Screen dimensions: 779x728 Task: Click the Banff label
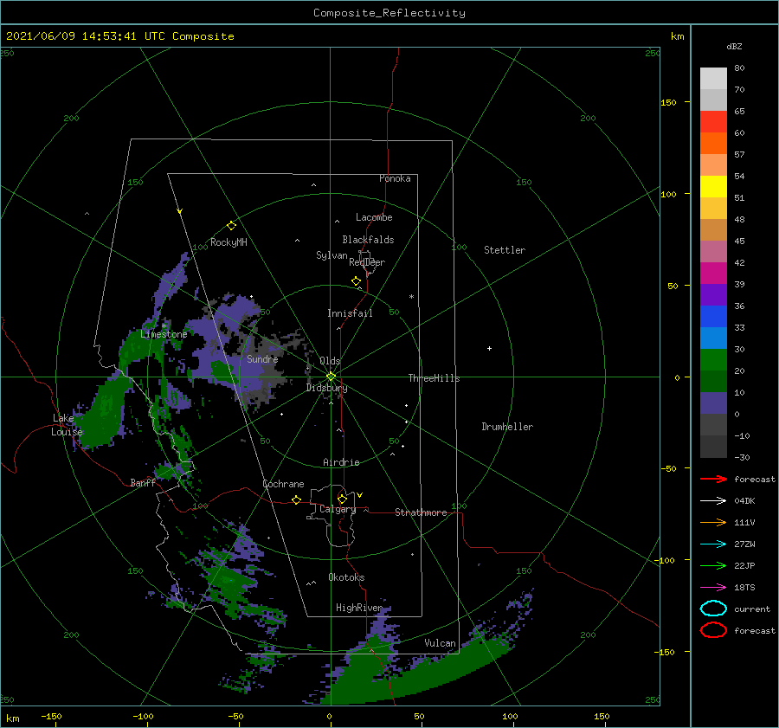tap(143, 482)
